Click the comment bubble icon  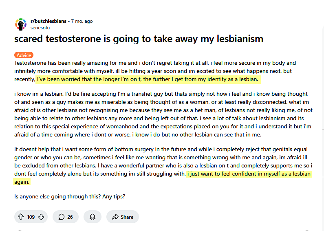[x=61, y=217]
